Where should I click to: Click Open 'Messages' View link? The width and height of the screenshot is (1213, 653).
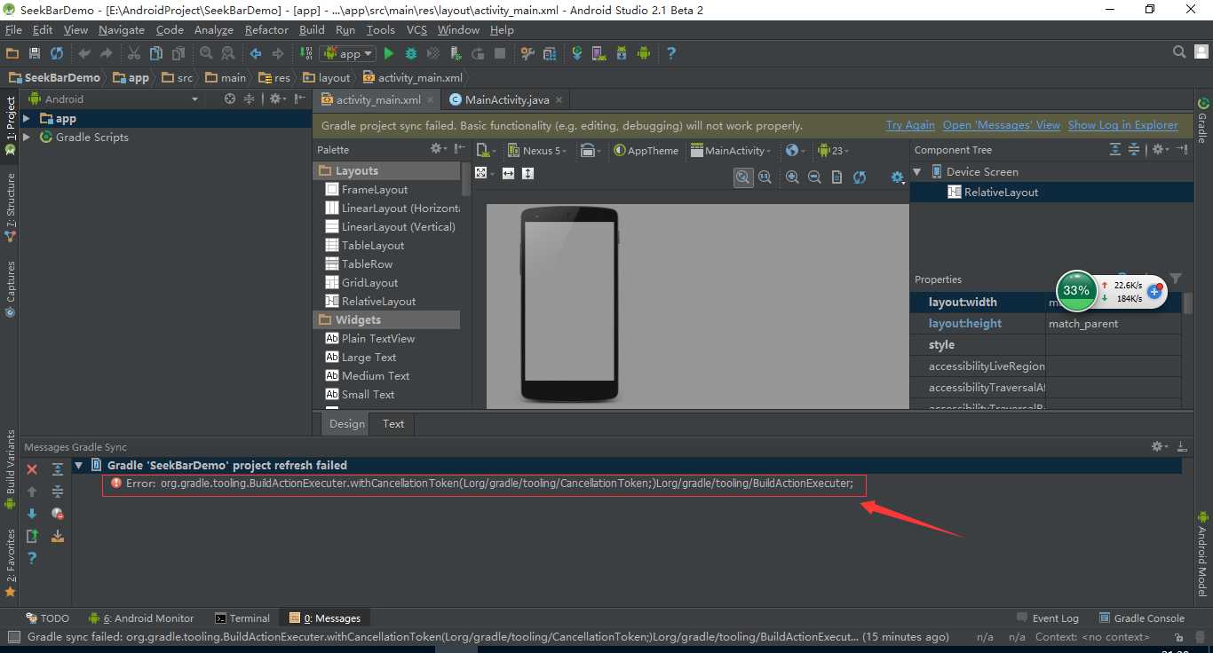1002,125
